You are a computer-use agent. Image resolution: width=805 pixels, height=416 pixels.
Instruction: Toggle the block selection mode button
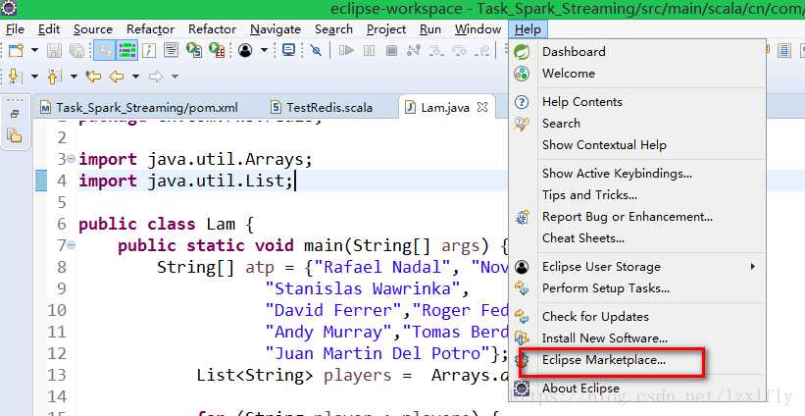[x=126, y=50]
